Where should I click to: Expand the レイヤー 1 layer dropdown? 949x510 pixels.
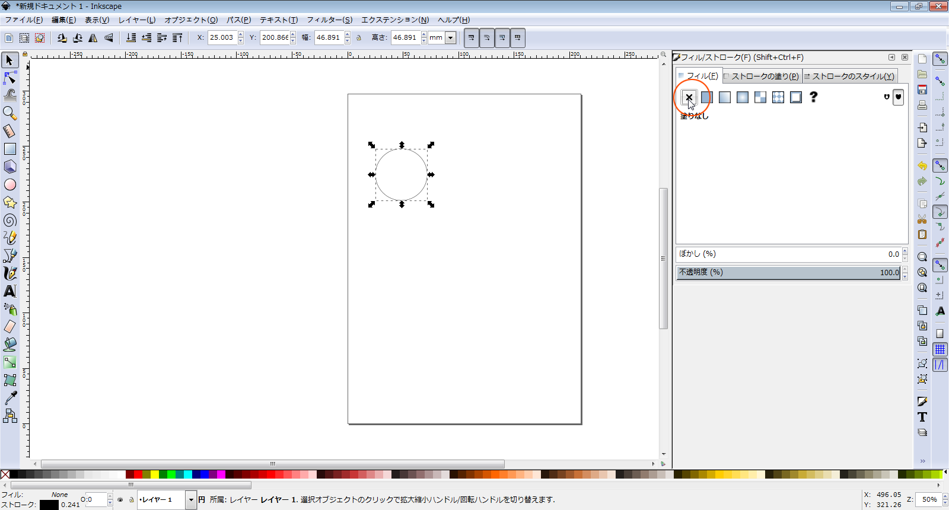coord(191,500)
